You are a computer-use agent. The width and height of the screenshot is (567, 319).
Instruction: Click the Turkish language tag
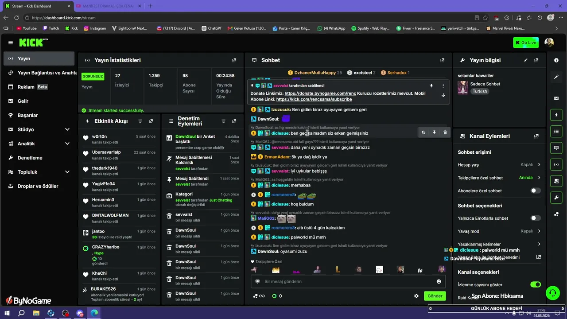click(x=480, y=91)
